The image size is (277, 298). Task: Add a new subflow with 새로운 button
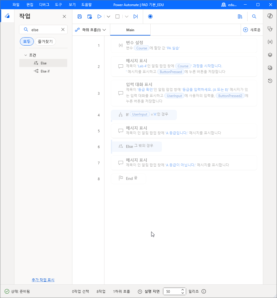(252, 30)
